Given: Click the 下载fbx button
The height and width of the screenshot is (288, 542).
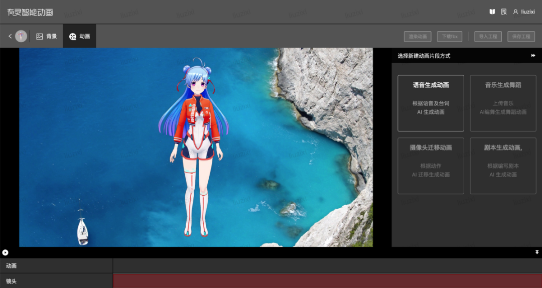Looking at the screenshot, I should 449,37.
